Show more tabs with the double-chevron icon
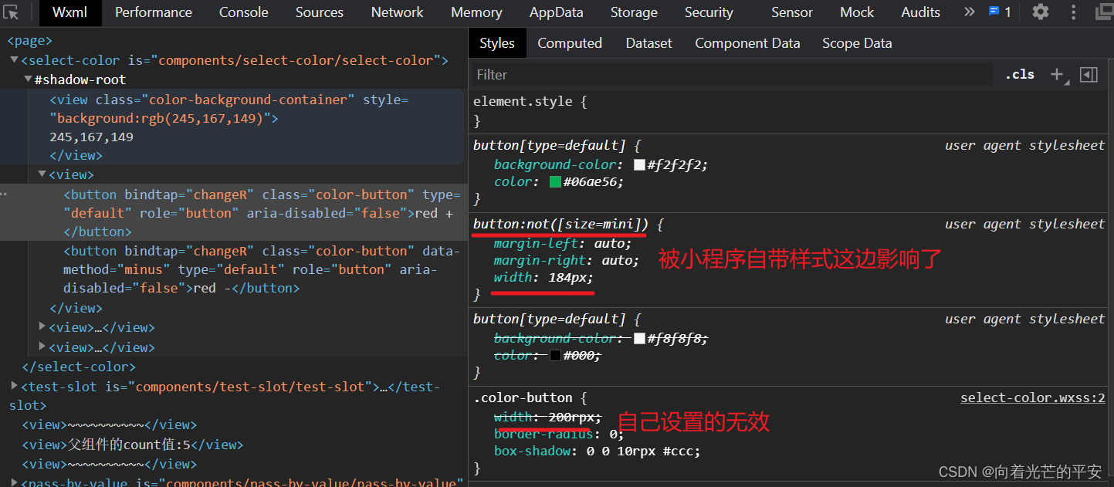This screenshot has height=487, width=1114. click(970, 12)
